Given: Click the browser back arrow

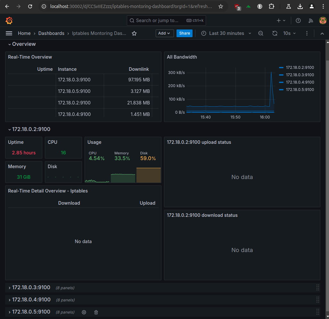Looking at the screenshot, I should (7, 6).
